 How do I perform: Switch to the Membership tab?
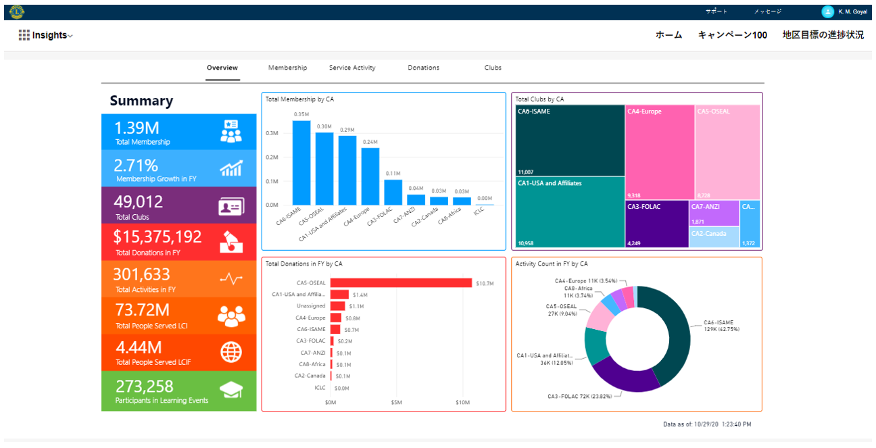pyautogui.click(x=287, y=68)
